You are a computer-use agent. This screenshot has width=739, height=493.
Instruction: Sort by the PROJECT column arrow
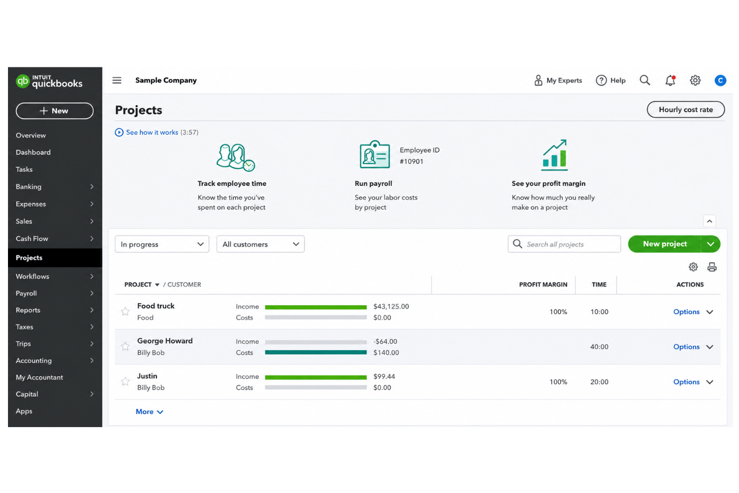click(x=157, y=285)
